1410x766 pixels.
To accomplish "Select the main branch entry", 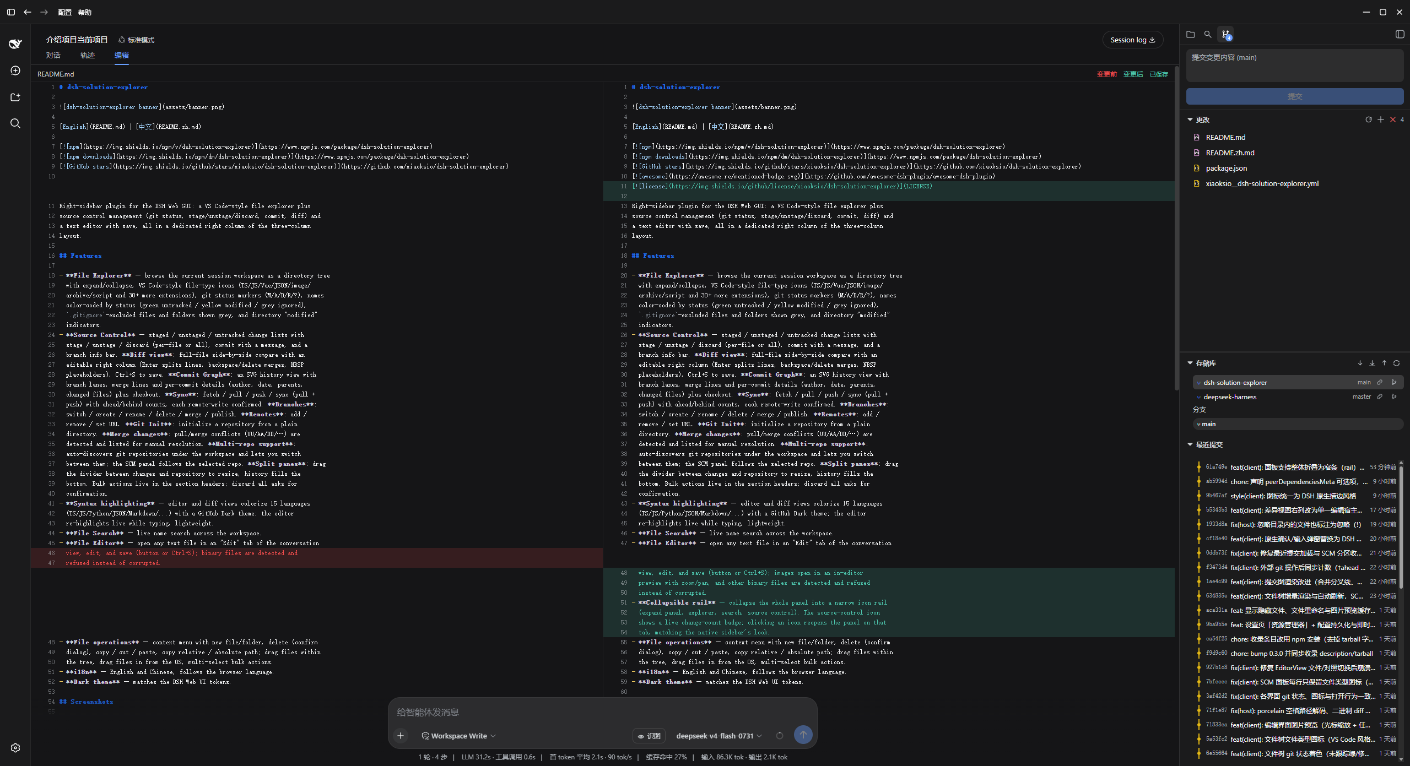I will (1298, 424).
